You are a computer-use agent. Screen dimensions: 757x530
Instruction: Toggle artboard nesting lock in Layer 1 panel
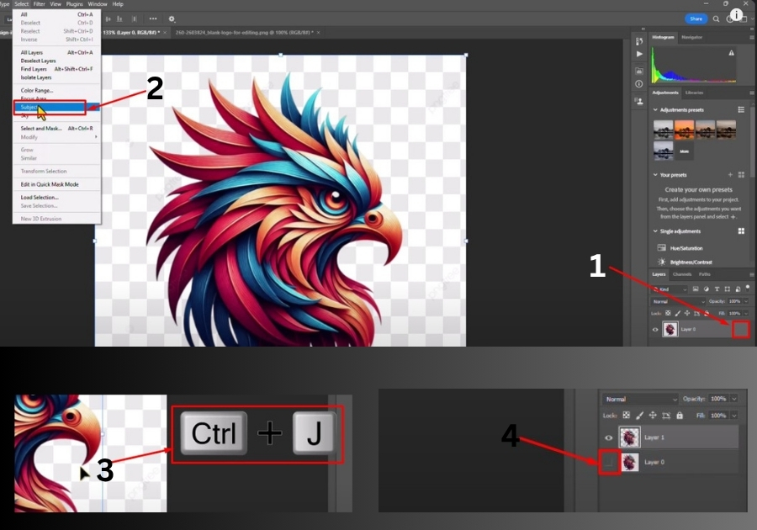click(x=666, y=415)
